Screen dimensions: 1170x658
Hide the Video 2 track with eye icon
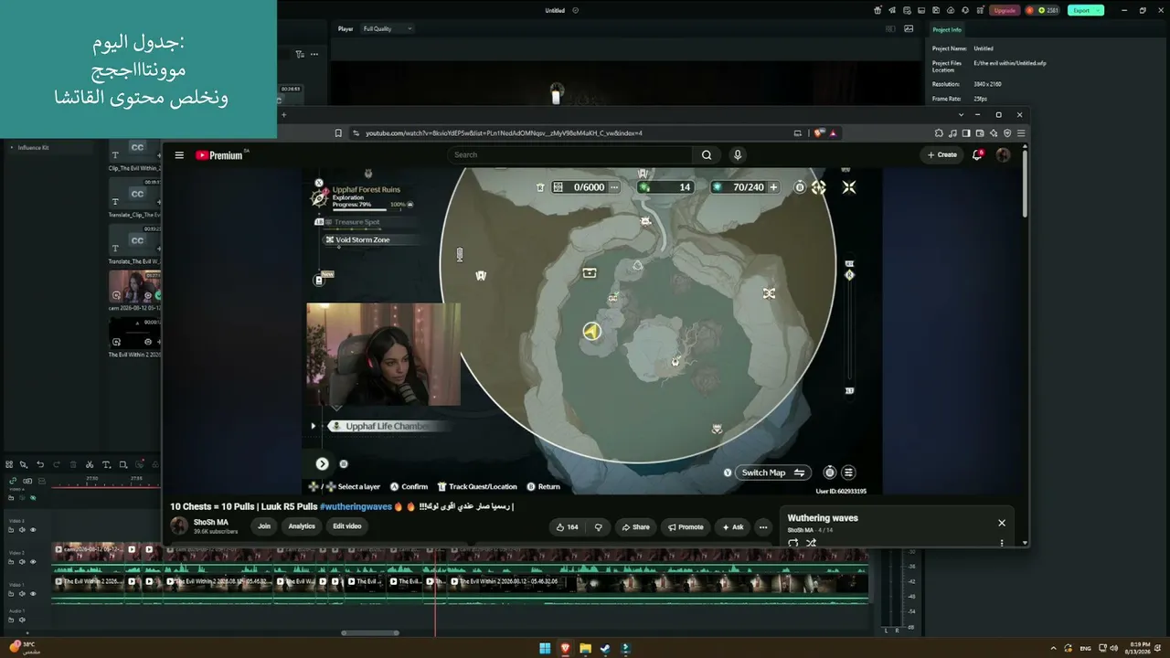33,562
